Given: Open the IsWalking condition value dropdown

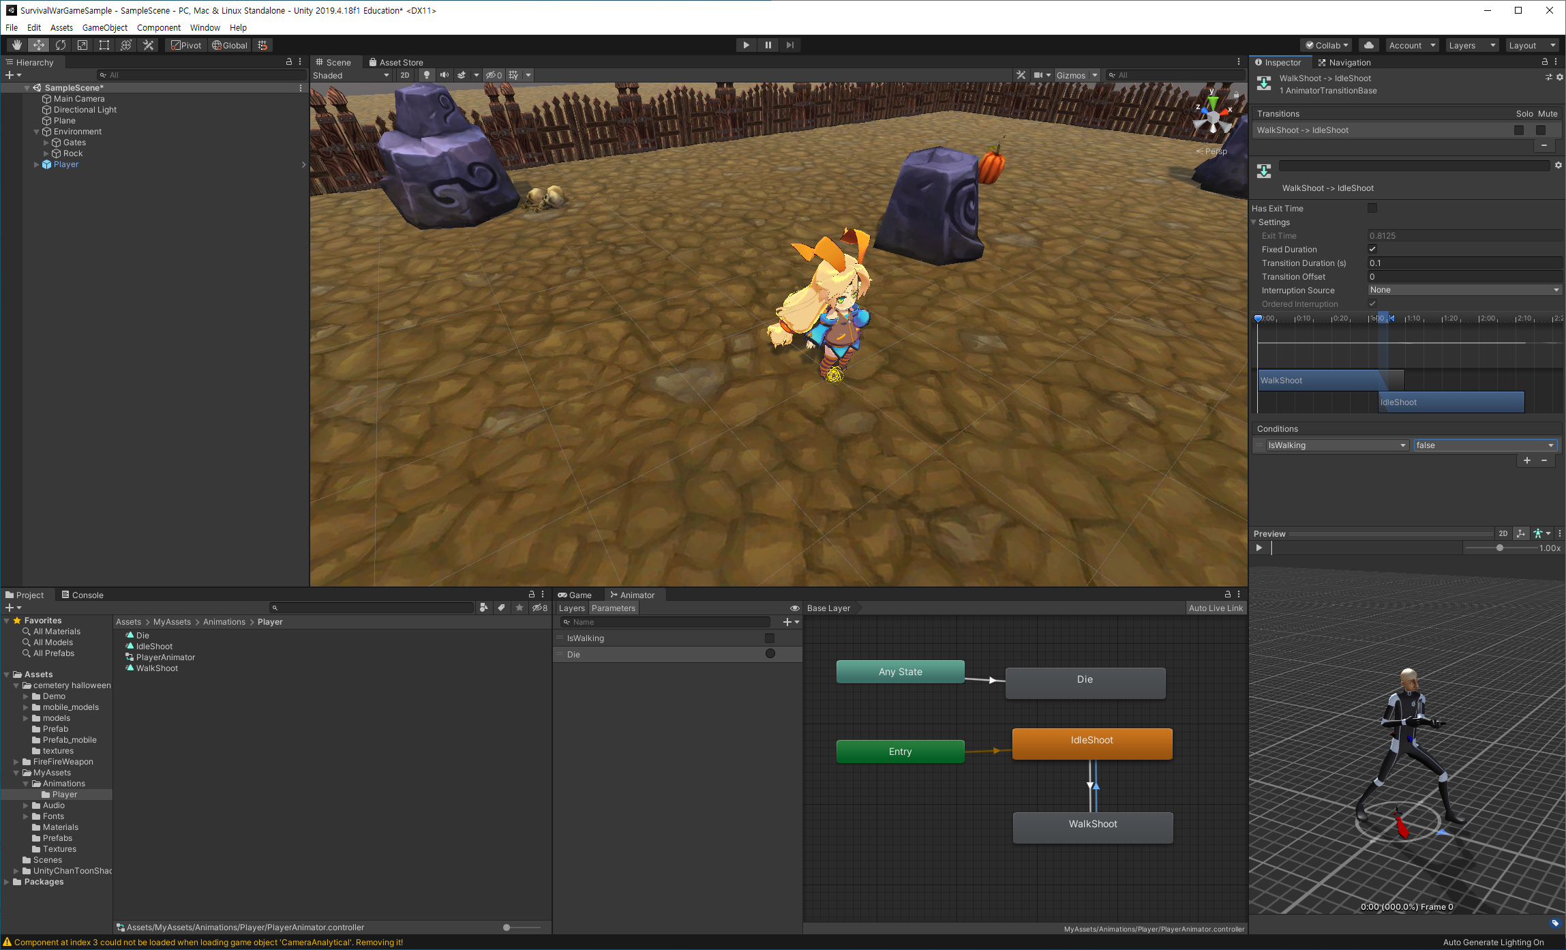Looking at the screenshot, I should tap(1485, 445).
